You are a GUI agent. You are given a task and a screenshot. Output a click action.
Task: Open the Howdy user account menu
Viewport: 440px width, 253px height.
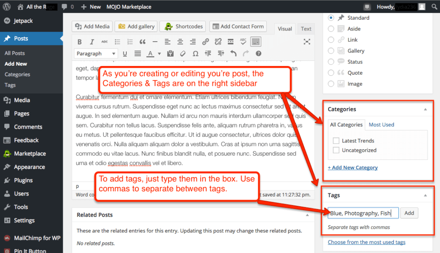click(x=401, y=7)
